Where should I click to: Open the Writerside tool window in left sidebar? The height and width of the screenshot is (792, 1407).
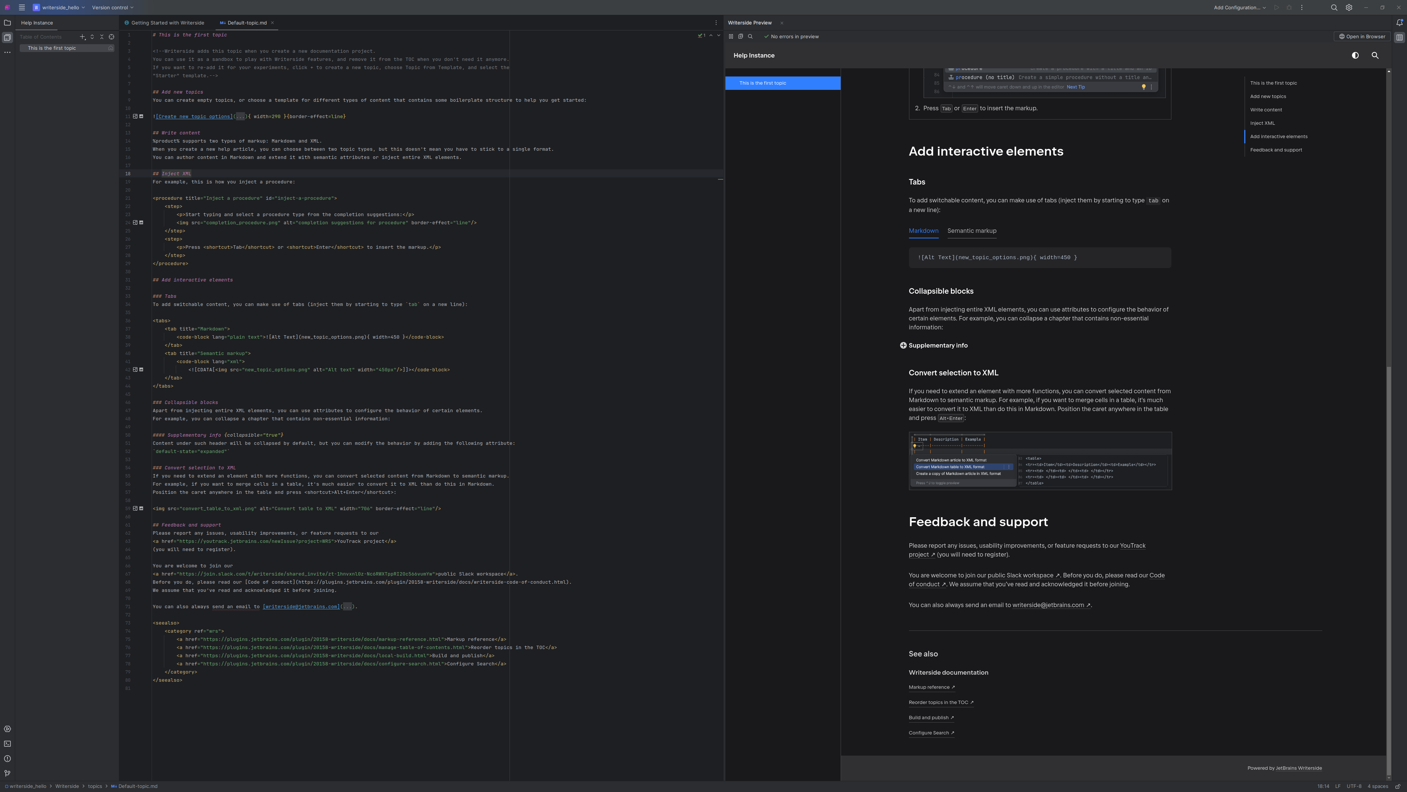[7, 38]
